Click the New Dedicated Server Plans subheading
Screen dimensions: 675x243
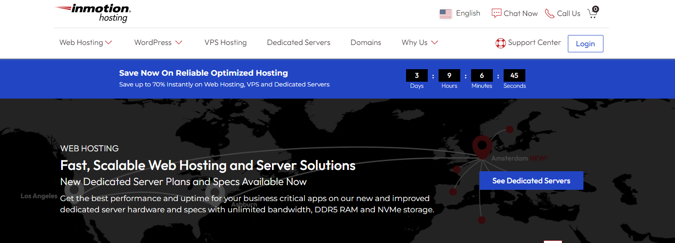click(x=183, y=182)
